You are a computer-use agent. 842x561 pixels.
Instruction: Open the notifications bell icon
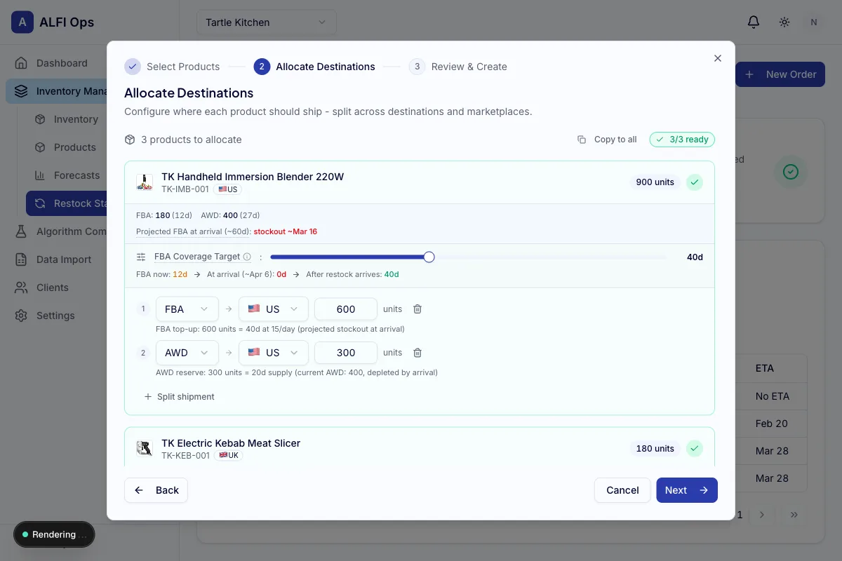point(754,22)
